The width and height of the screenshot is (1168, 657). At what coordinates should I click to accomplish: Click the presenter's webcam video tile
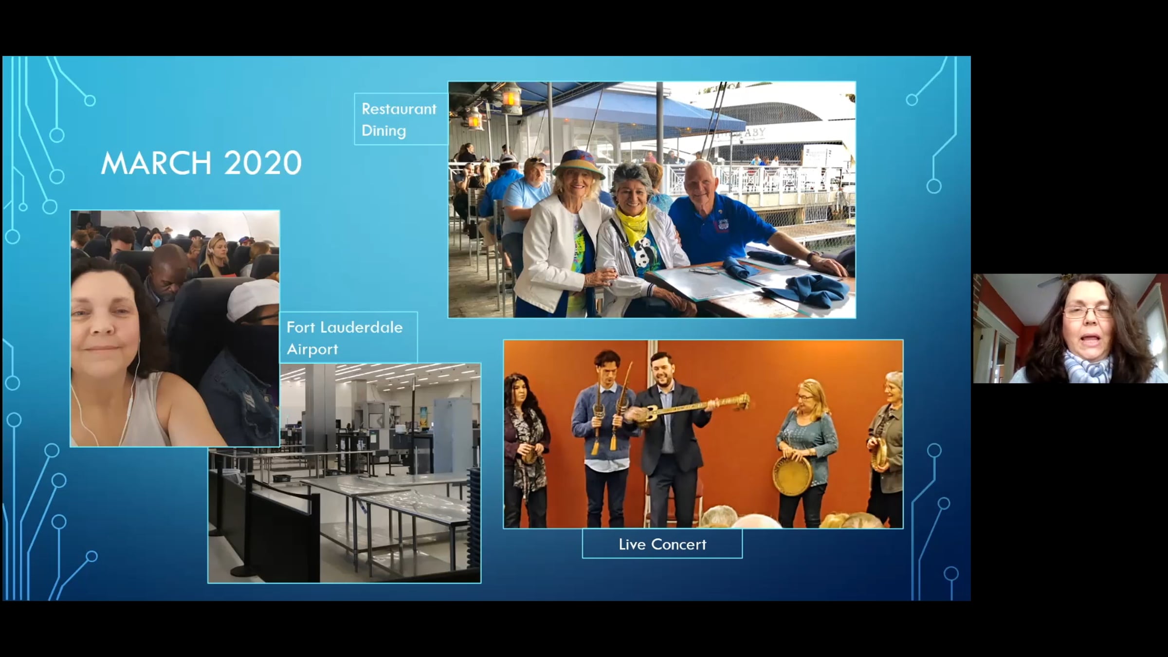[1070, 328]
